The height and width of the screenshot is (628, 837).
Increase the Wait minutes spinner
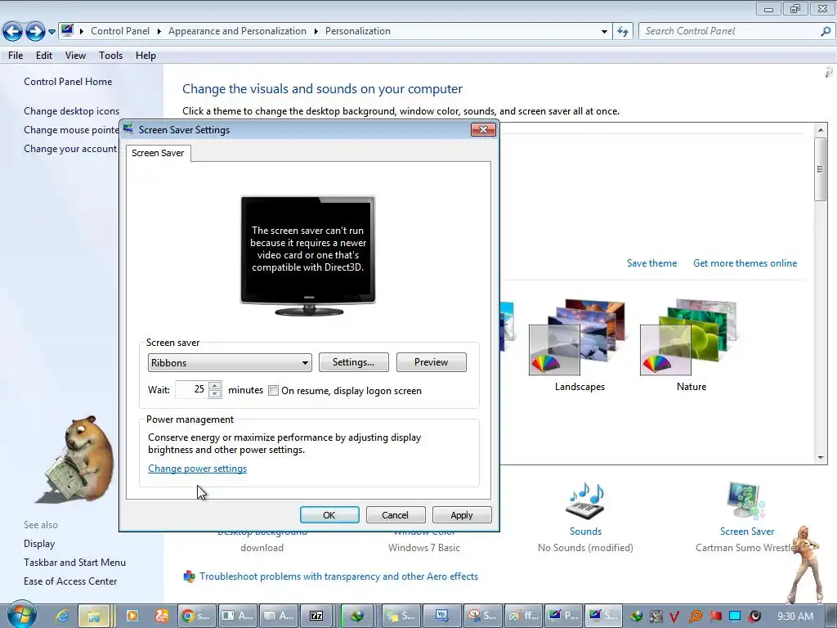pyautogui.click(x=215, y=386)
